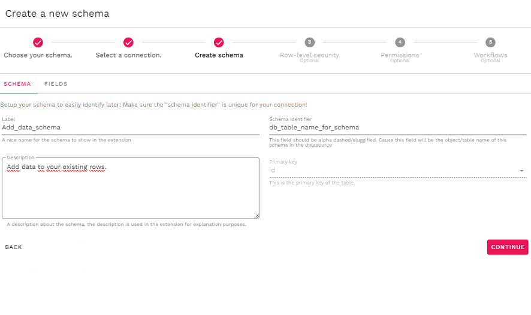531x315 pixels.
Task: Go back with the BACK button
Action: (14, 247)
